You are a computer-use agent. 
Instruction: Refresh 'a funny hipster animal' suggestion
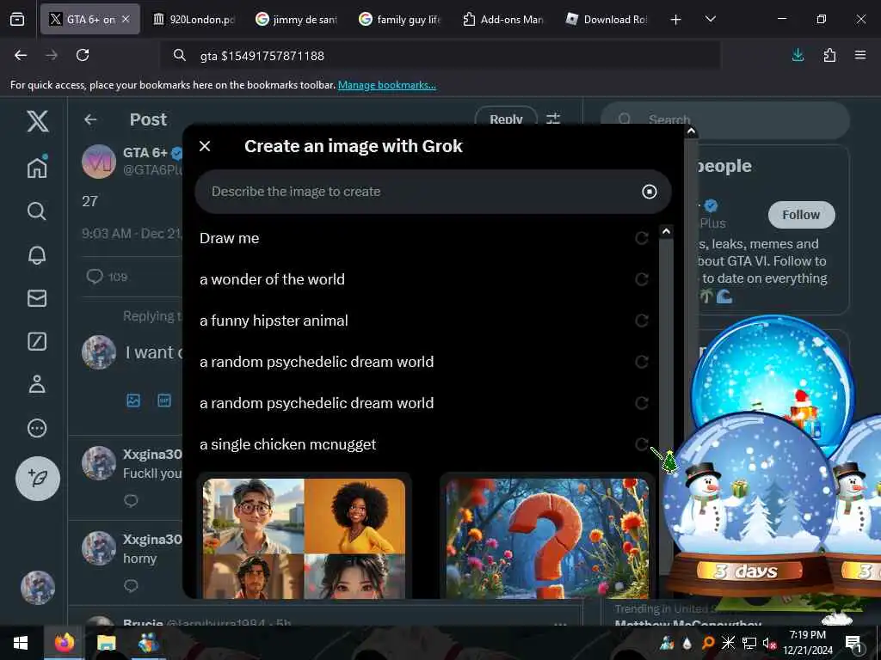click(x=642, y=321)
